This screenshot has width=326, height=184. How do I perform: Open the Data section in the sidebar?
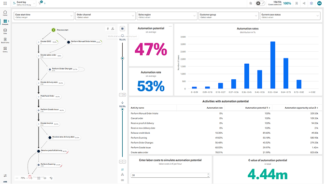5,31
